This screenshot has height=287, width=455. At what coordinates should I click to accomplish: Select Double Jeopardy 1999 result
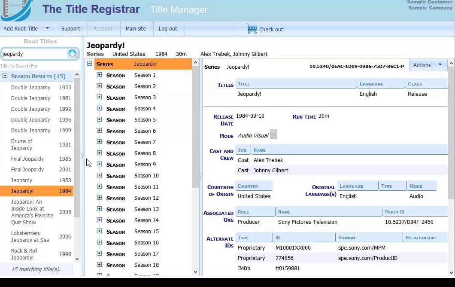pos(36,131)
